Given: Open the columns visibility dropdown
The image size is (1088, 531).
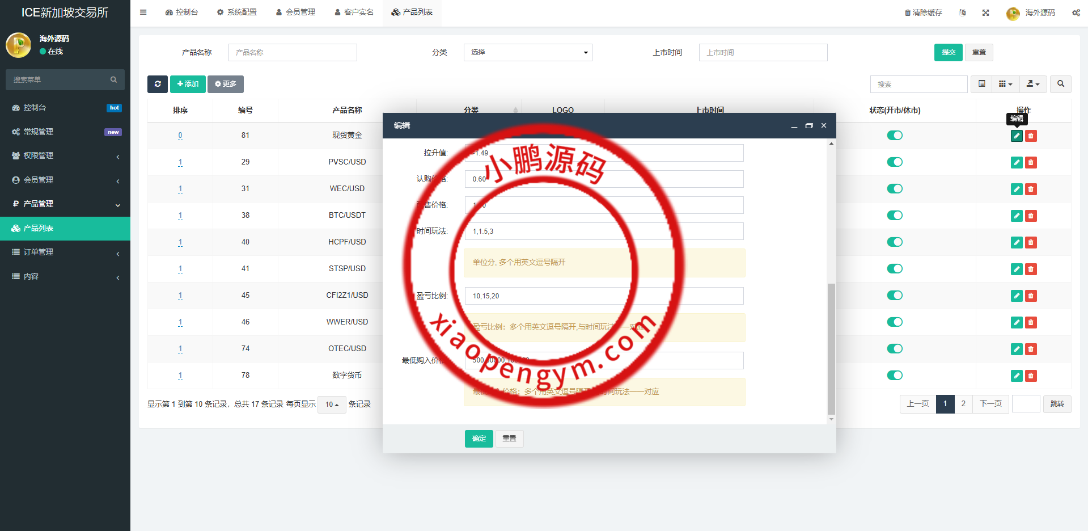Looking at the screenshot, I should point(1005,84).
